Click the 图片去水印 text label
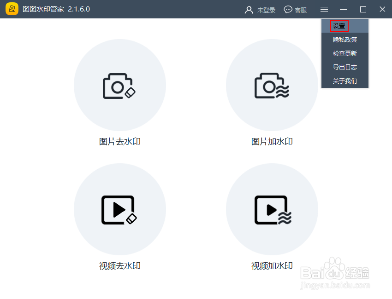Viewport: 392px width, 299px height. point(120,141)
